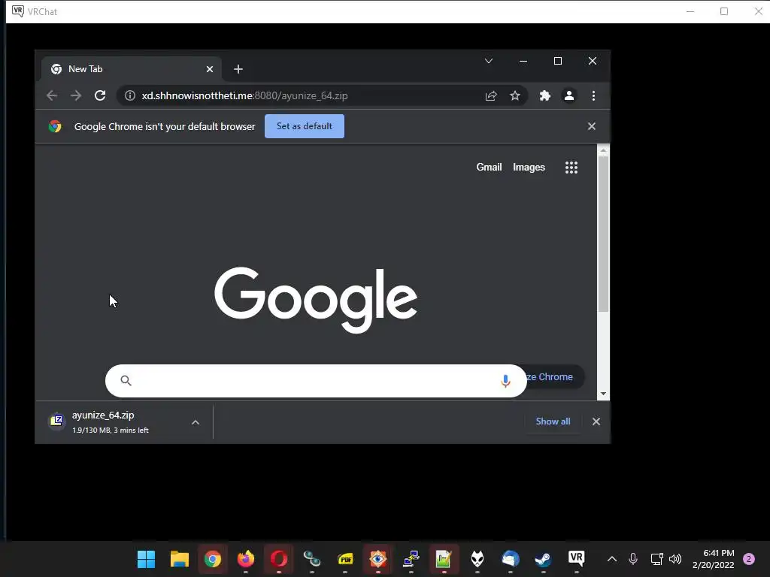Open the notification count badge
The image size is (770, 577).
(x=749, y=559)
